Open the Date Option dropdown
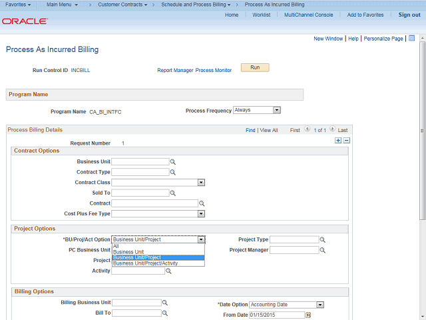The width and height of the screenshot is (426, 320). coord(320,305)
